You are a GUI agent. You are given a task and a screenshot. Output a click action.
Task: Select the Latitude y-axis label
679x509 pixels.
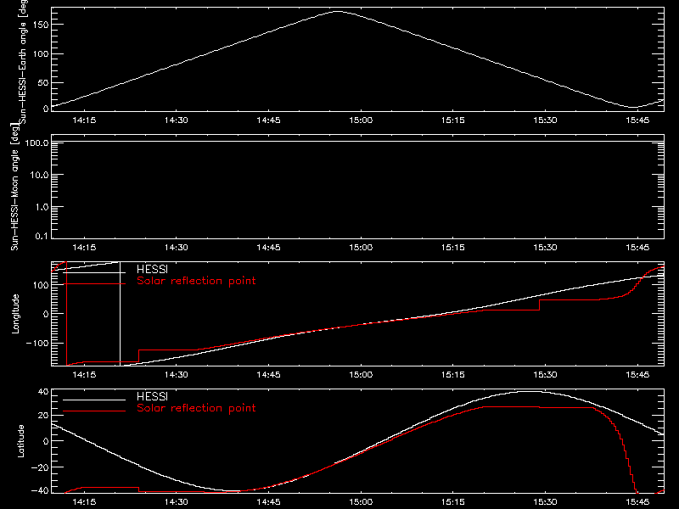(x=20, y=441)
